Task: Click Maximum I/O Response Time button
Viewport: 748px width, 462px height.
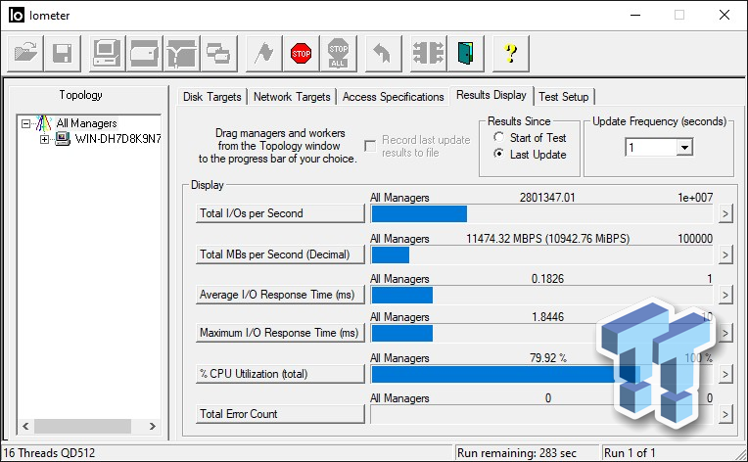Action: tap(280, 333)
